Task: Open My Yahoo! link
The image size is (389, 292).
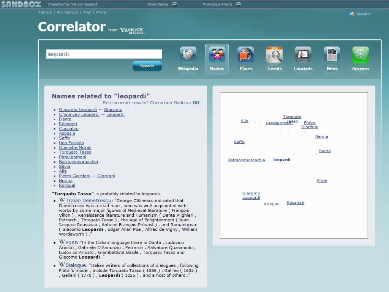Action: point(68,12)
